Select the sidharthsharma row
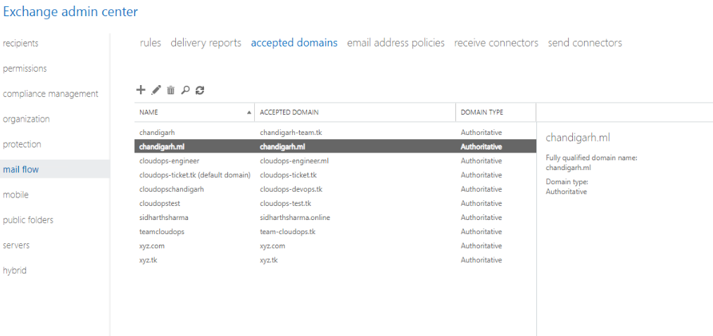Image resolution: width=713 pixels, height=336 pixels. click(335, 217)
